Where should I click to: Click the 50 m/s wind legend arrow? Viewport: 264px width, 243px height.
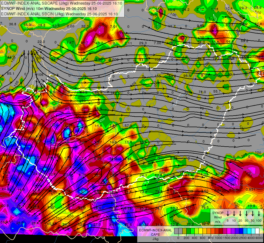tap(253, 214)
